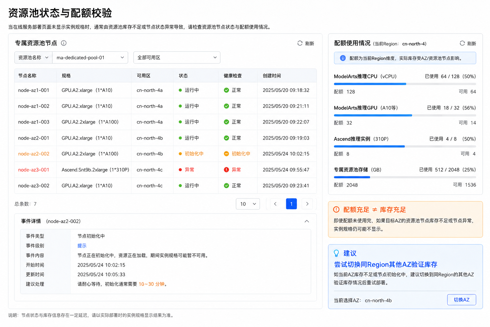Click the 尝试切换同Region其他AZ验证库存 heading
This screenshot has width=490, height=327.
(x=386, y=264)
